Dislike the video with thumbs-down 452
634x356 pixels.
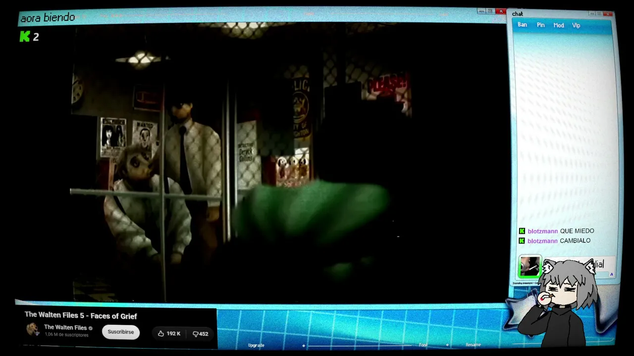(200, 334)
